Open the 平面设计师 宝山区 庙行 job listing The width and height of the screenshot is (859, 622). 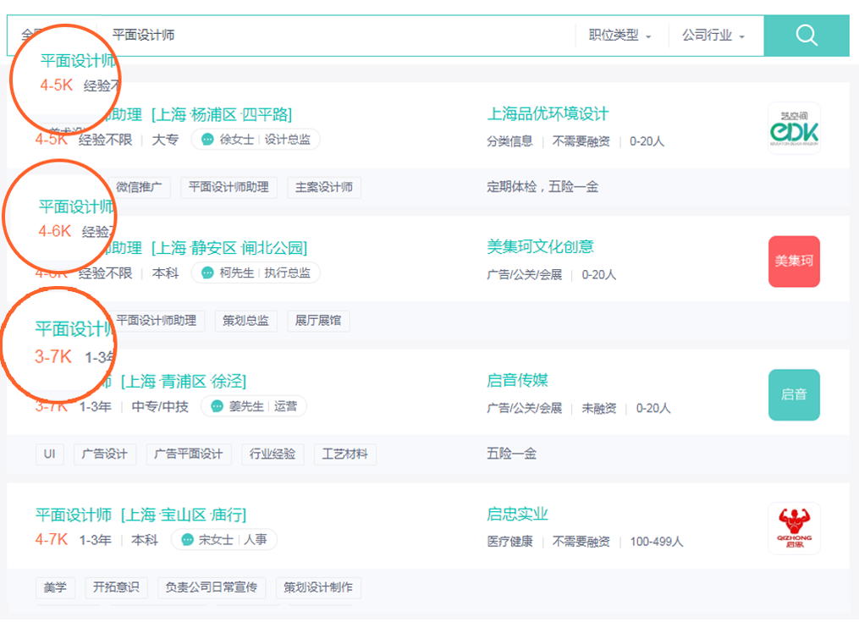point(140,515)
